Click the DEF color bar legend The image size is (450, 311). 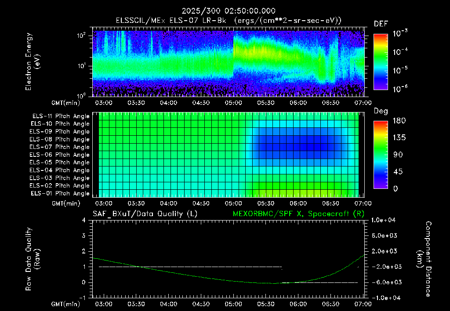[x=381, y=62]
